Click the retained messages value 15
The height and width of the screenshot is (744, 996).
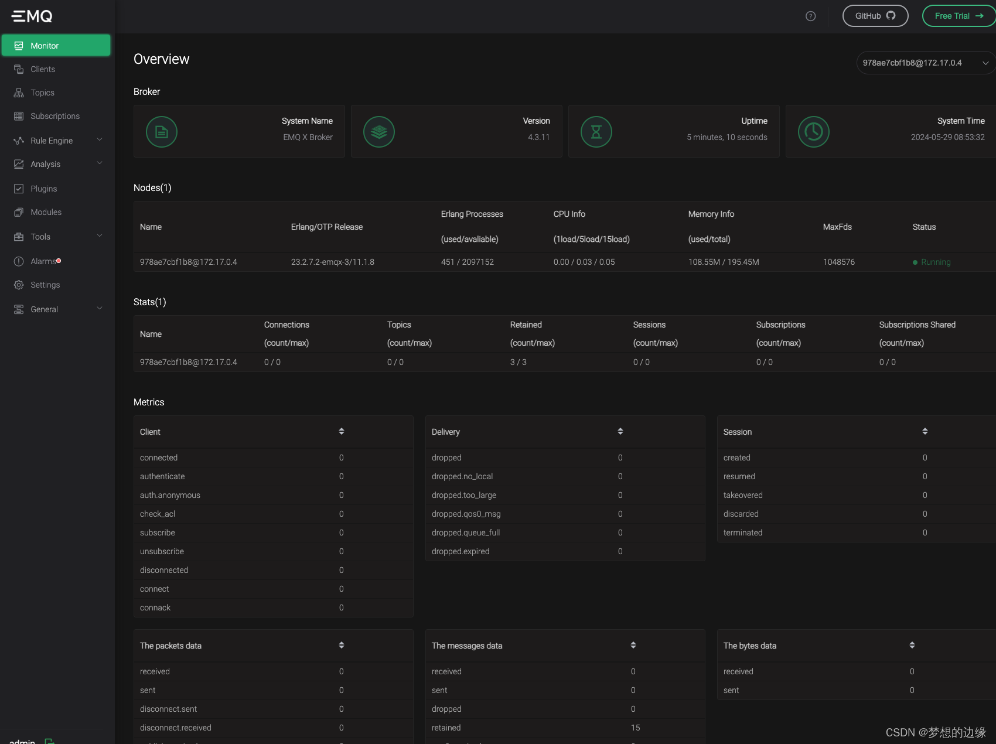pyautogui.click(x=636, y=728)
